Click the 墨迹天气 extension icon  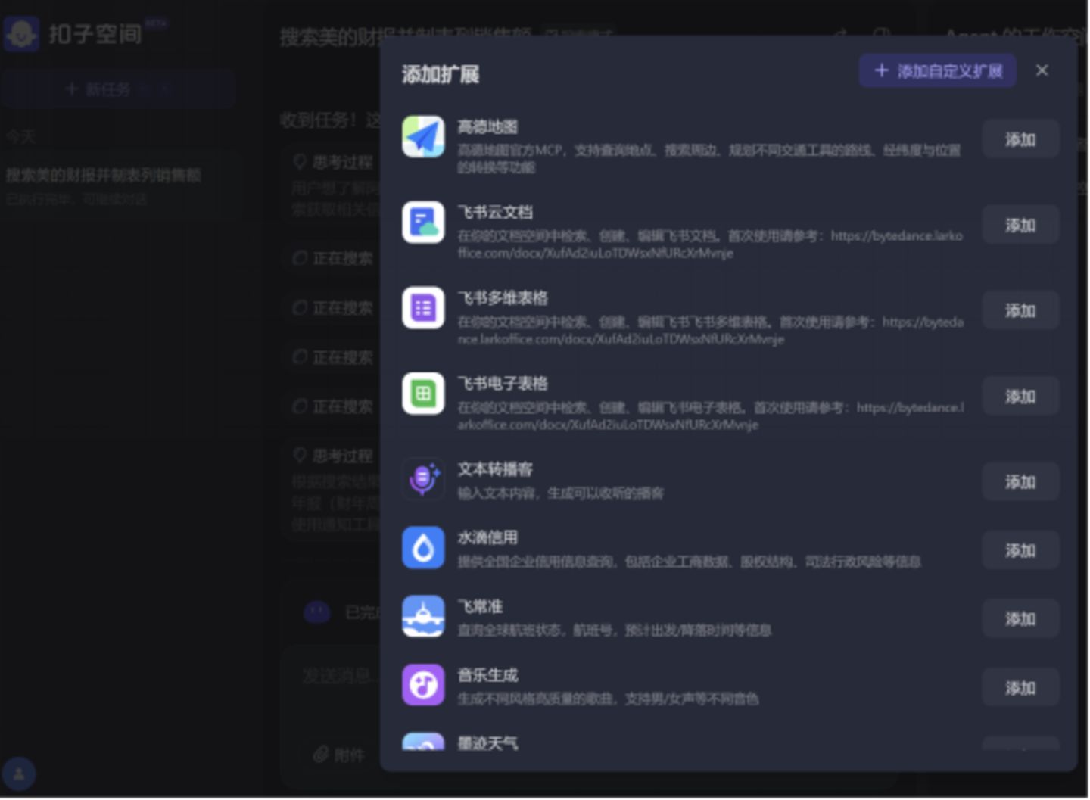[423, 742]
